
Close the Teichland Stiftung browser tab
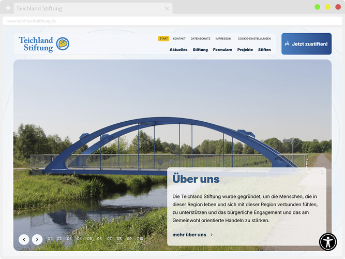tap(167, 9)
